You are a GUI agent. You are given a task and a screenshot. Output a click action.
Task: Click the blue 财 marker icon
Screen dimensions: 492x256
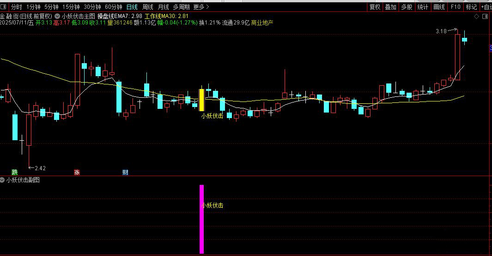pos(125,172)
